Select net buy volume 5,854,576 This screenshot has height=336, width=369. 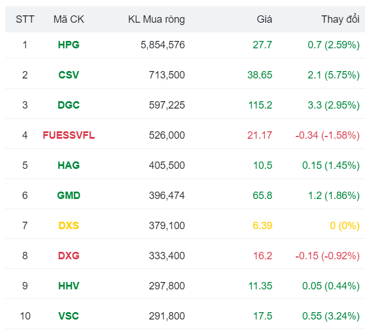[x=163, y=45]
